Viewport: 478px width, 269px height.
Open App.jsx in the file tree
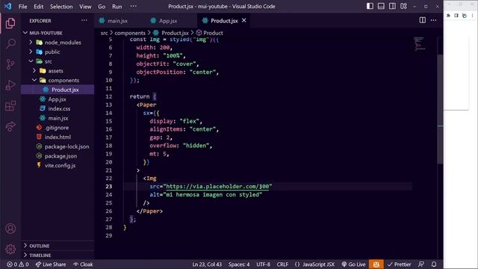tap(58, 99)
